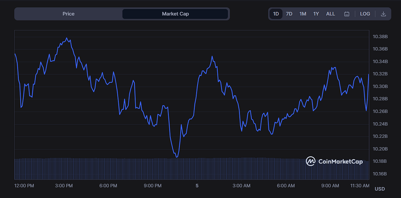This screenshot has height=198, width=401.
Task: Click the 9:00 PM time axis label
Action: [153, 186]
